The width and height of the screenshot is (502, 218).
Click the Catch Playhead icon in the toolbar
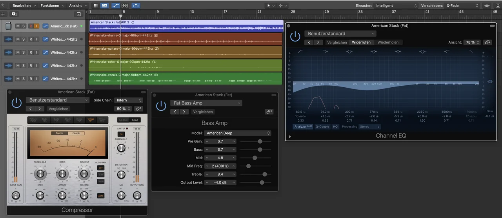(136, 6)
